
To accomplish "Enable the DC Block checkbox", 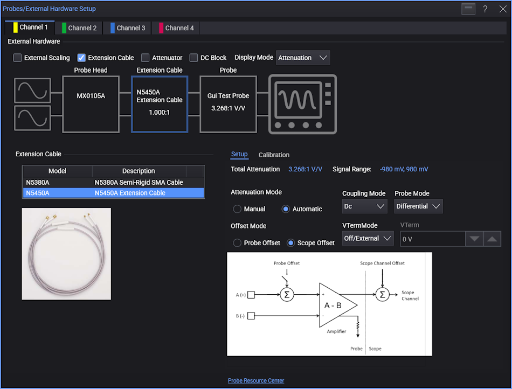I will pyautogui.click(x=194, y=58).
